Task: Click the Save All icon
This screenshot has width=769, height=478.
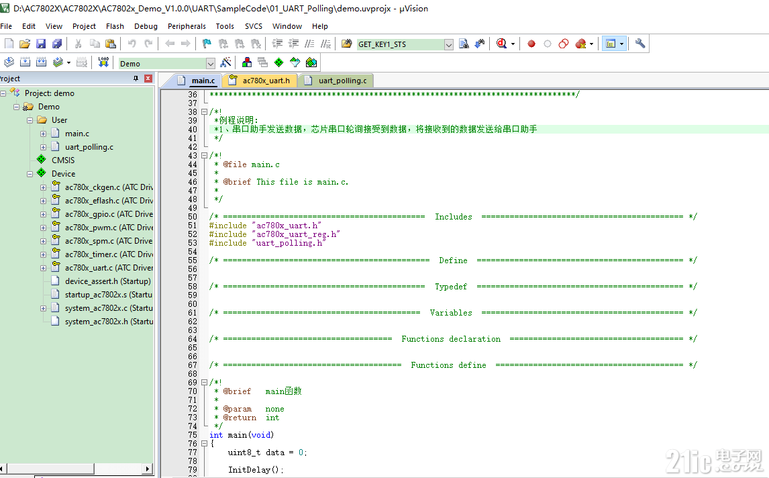Action: (58, 44)
